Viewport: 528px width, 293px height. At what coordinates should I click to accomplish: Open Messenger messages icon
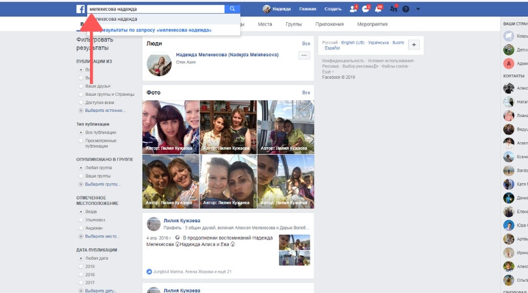click(x=366, y=9)
